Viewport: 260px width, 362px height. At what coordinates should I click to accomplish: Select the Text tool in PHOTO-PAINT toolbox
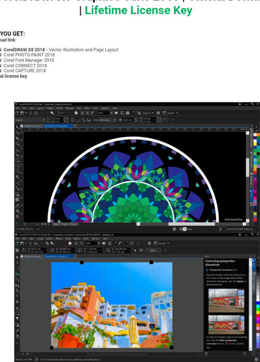pyautogui.click(x=17, y=302)
